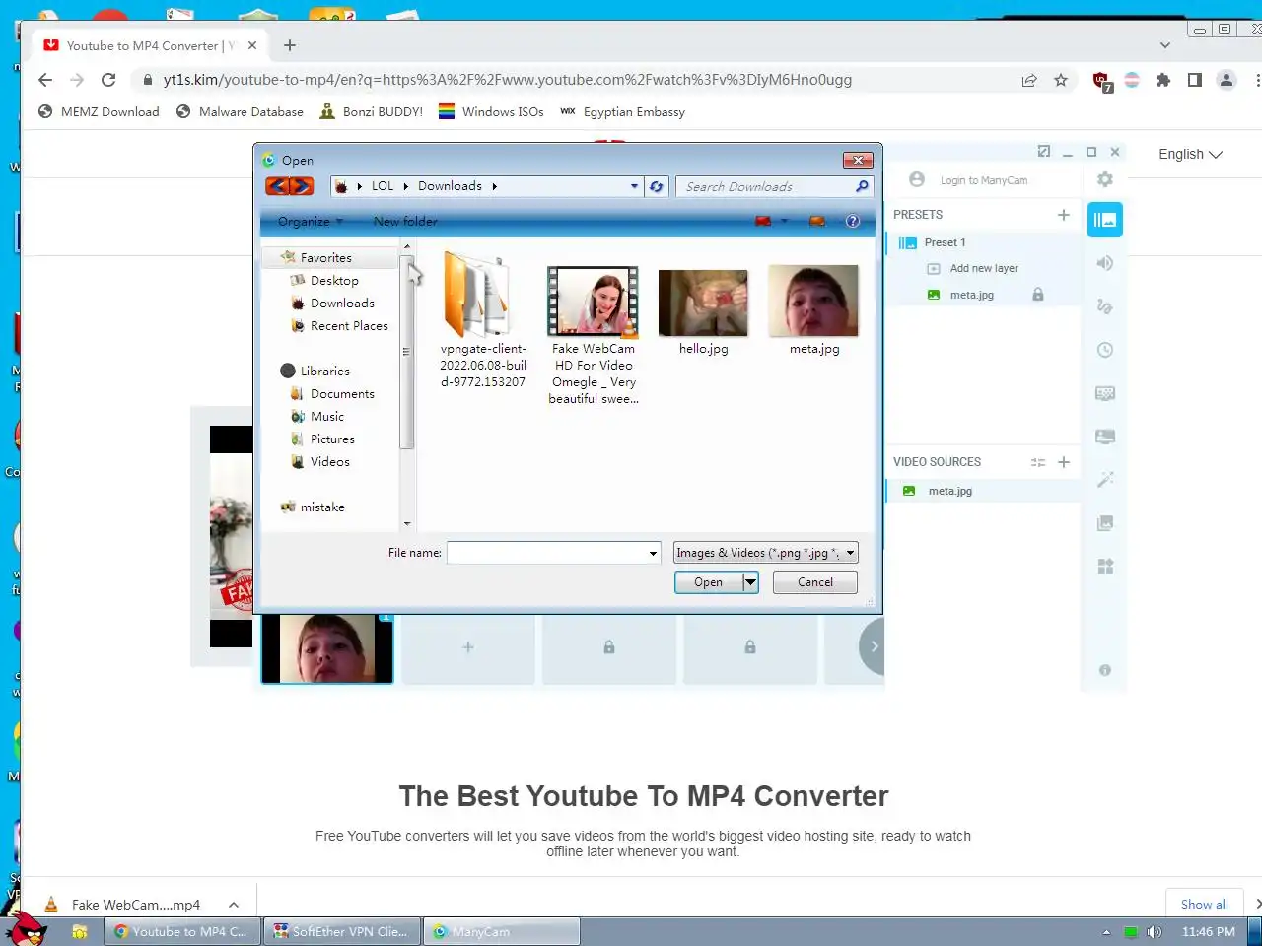Open the English language dropdown
The width and height of the screenshot is (1262, 946).
pyautogui.click(x=1190, y=154)
